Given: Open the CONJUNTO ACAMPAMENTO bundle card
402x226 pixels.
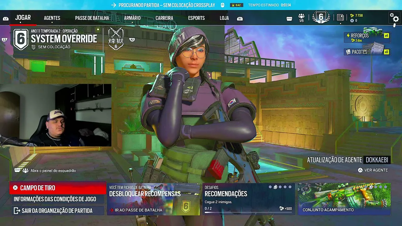Looking at the screenshot, I should click(344, 199).
